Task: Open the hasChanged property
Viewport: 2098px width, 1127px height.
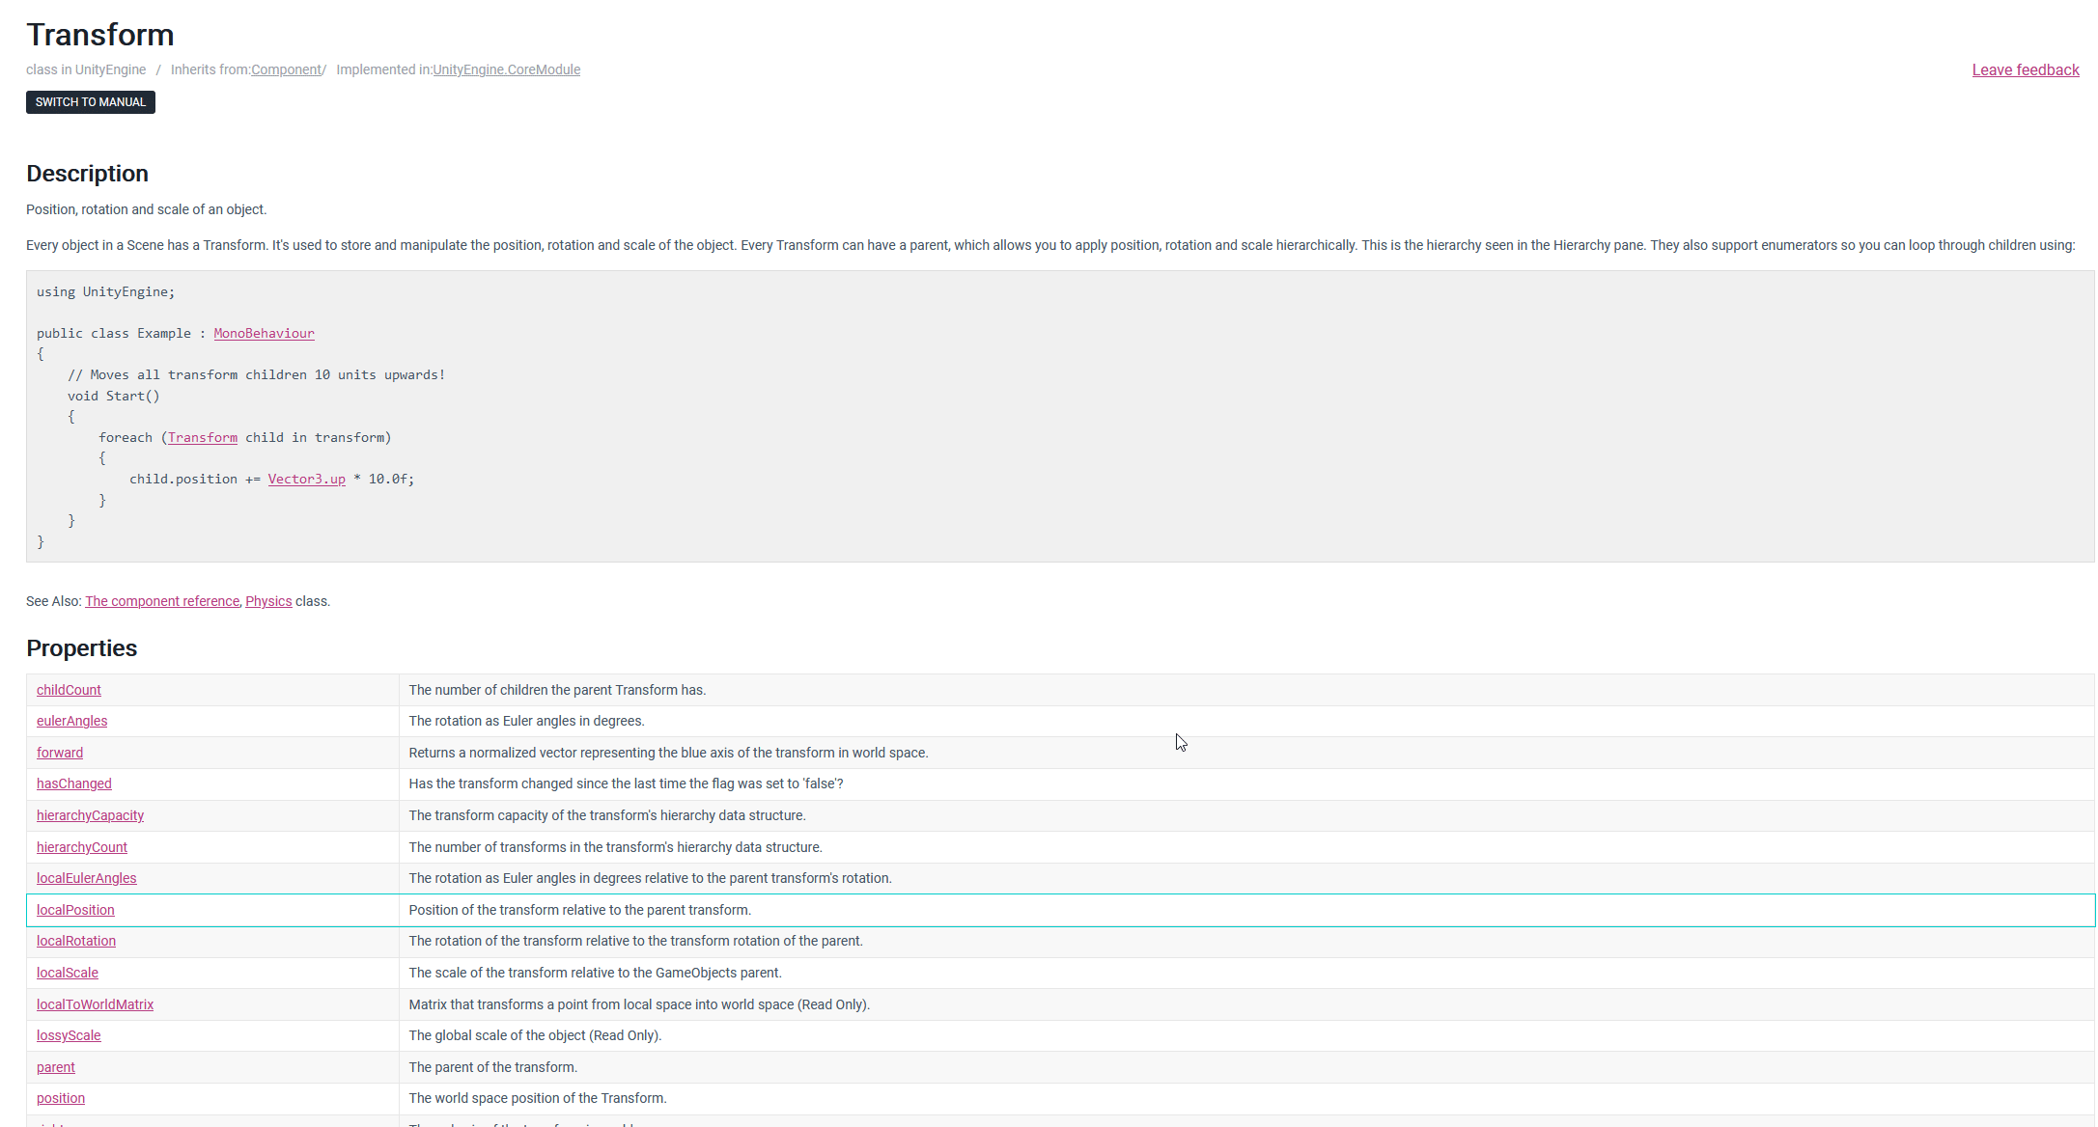Action: coord(73,783)
